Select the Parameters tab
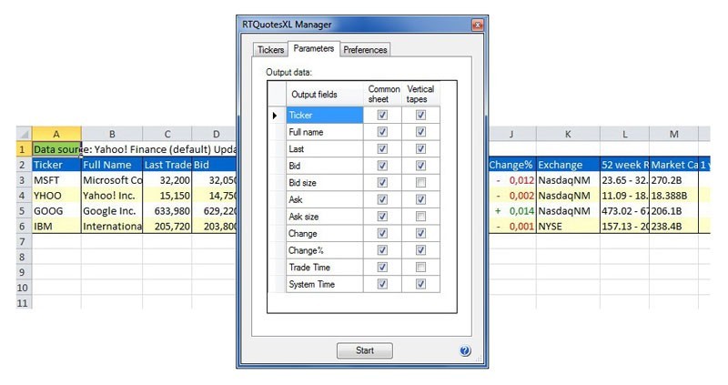Image resolution: width=728 pixels, height=385 pixels. click(x=313, y=49)
